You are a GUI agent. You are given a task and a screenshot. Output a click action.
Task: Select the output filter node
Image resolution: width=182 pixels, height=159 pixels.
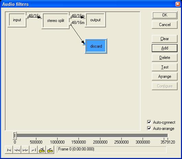pos(95,20)
